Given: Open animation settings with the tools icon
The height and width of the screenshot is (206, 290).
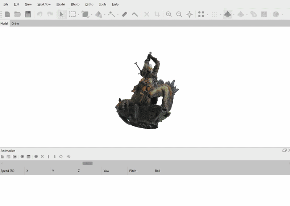Looking at the screenshot, I should 69,156.
